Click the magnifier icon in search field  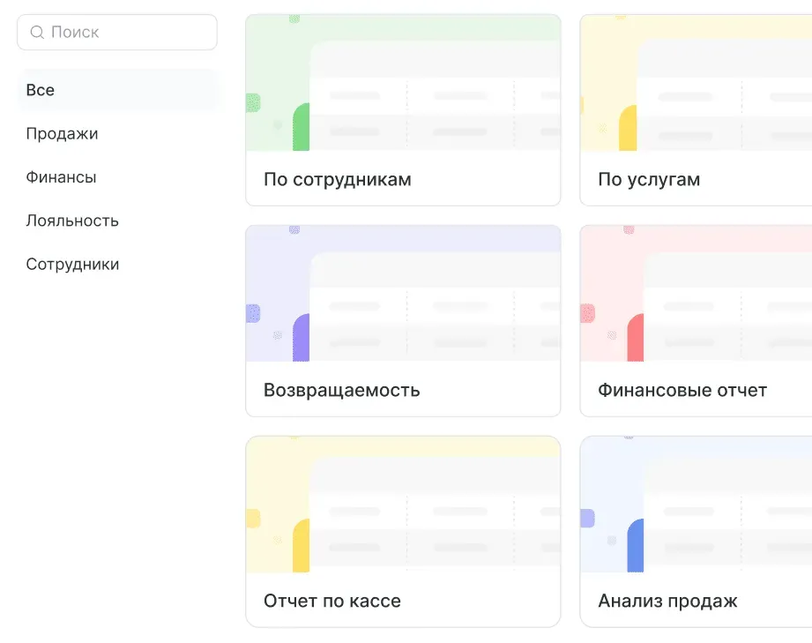37,32
